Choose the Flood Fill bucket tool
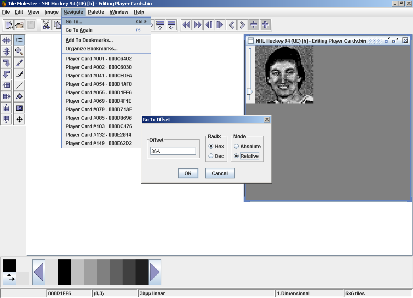413x298 pixels. (19, 97)
